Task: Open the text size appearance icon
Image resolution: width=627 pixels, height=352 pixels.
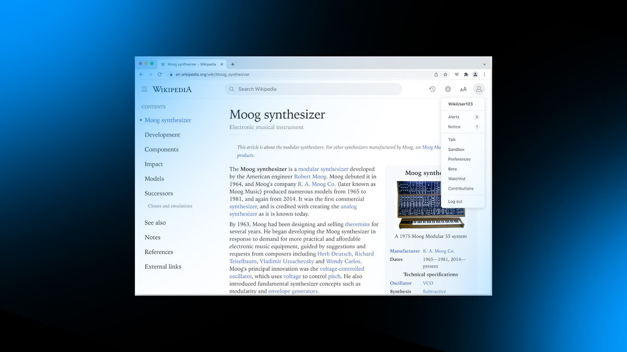Action: coord(463,89)
